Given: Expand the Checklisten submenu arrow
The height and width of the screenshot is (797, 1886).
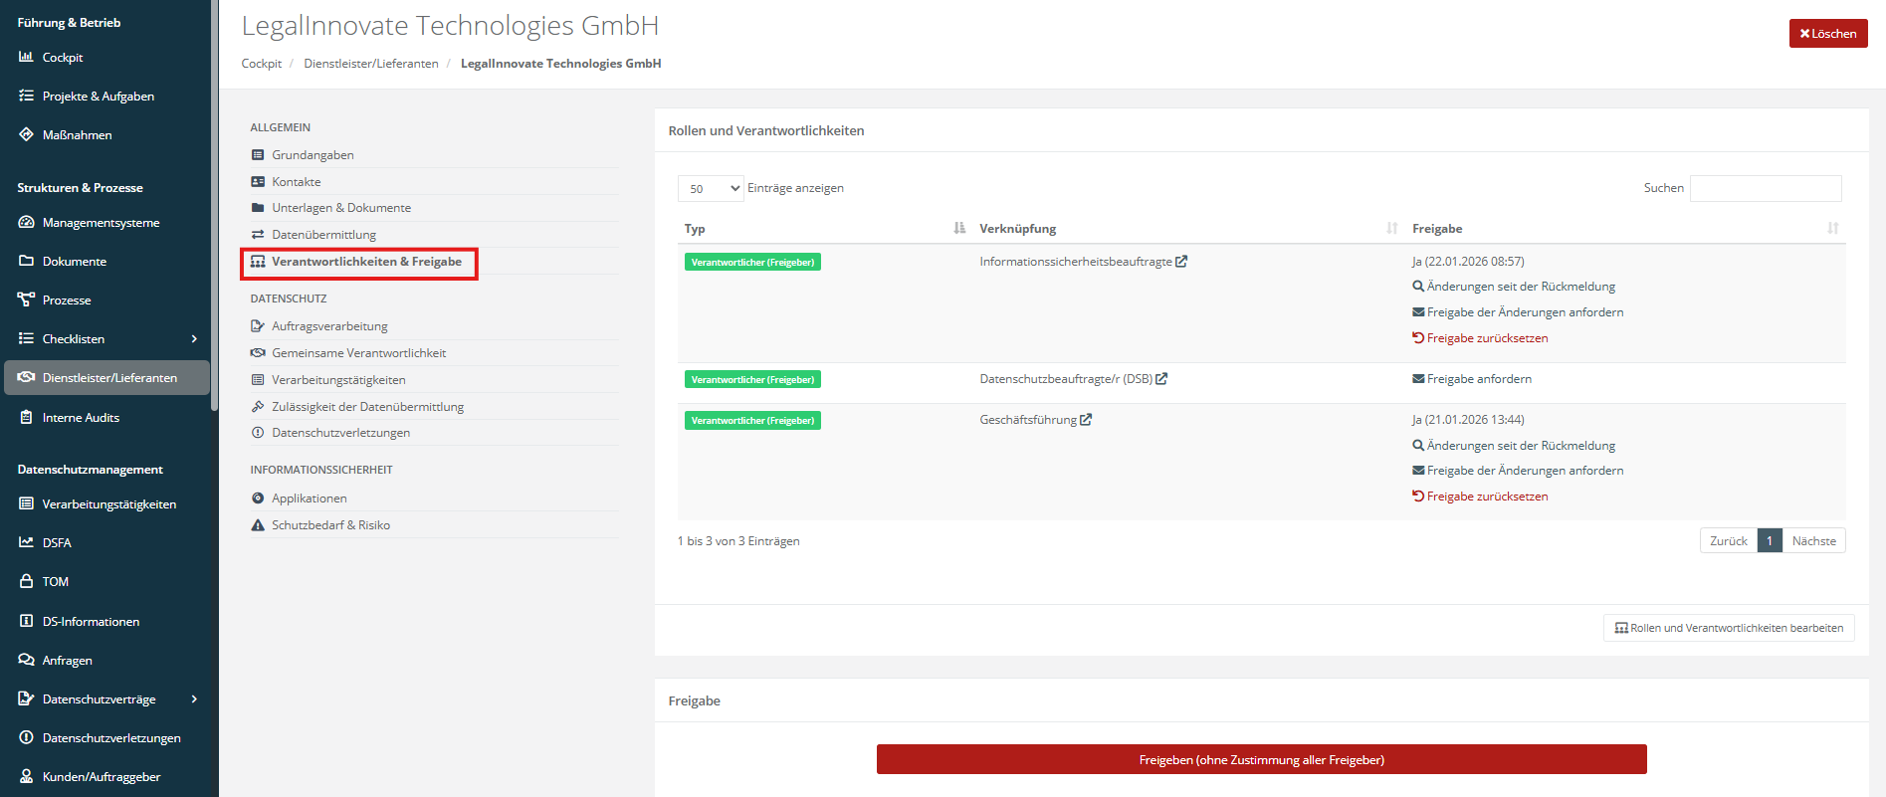Looking at the screenshot, I should (x=194, y=339).
